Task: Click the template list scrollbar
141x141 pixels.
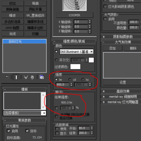Action: [x=43, y=101]
